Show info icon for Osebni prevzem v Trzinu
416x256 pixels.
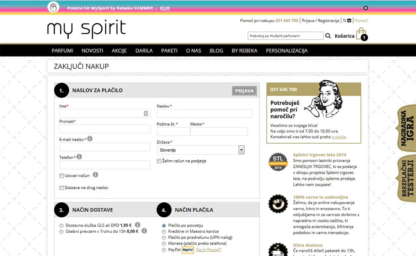pyautogui.click(x=144, y=231)
